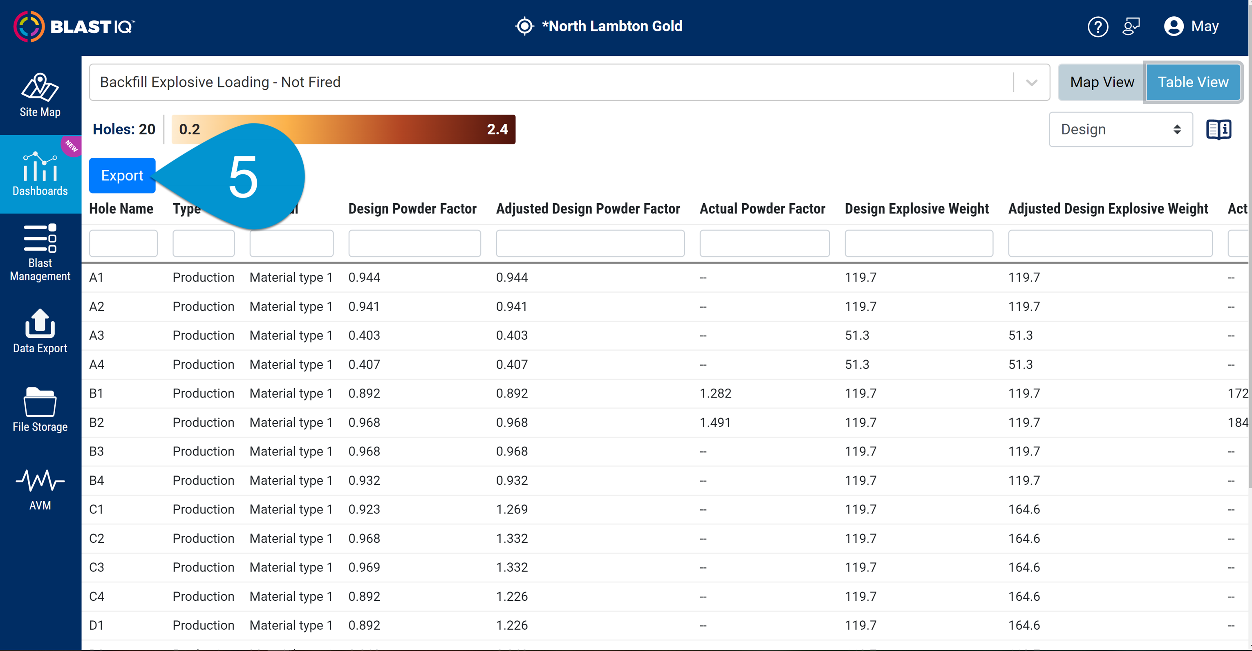1252x651 pixels.
Task: Click the location target icon beside North Lambton Gold
Action: coord(524,26)
